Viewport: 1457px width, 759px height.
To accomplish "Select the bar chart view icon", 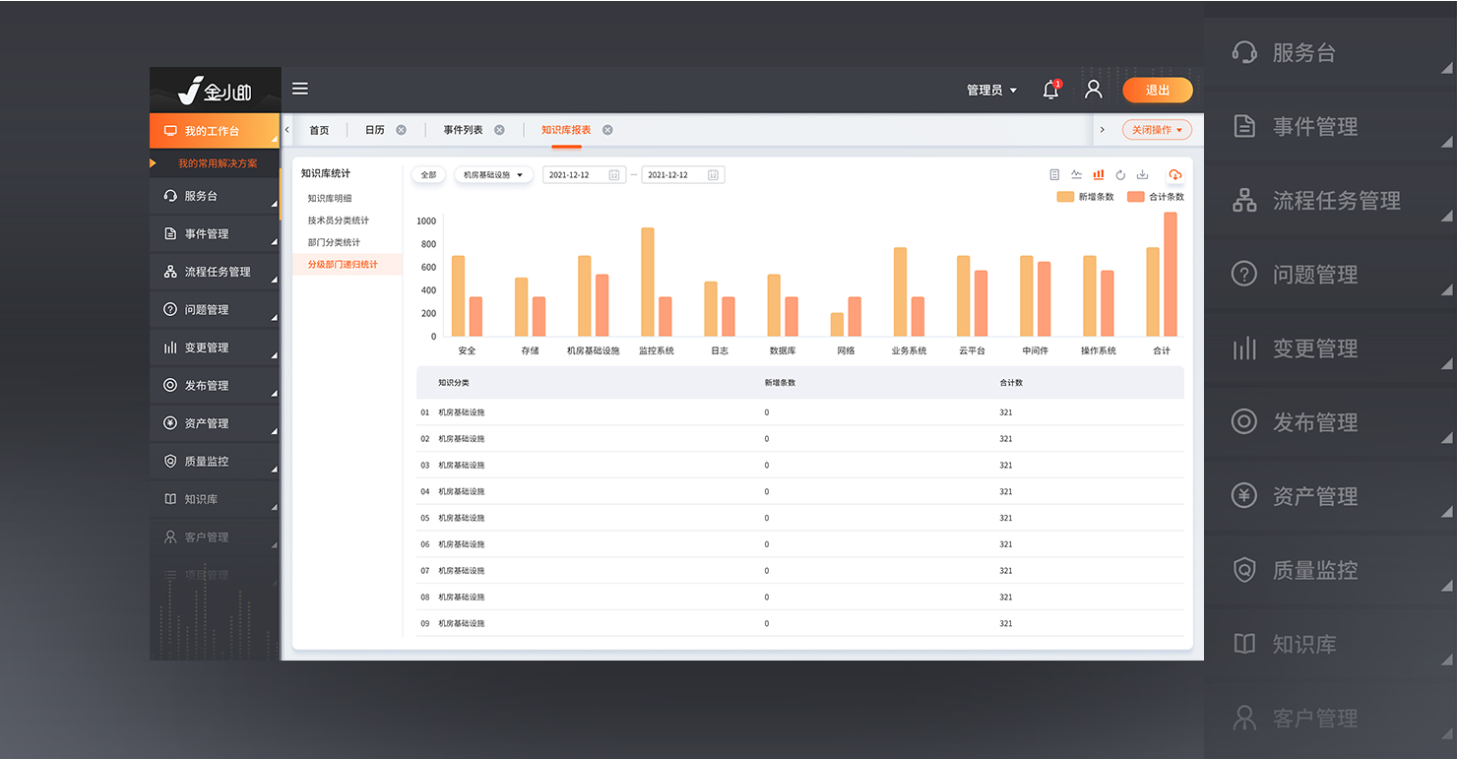I will coord(1099,174).
